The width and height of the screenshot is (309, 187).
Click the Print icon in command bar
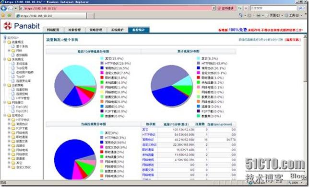click(x=258, y=15)
